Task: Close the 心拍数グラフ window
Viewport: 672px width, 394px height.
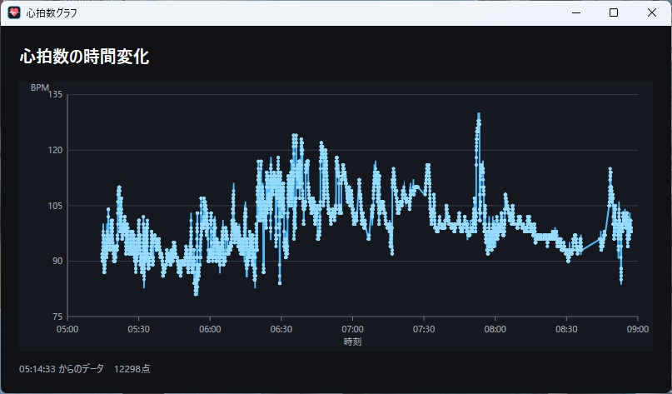Action: click(x=652, y=12)
